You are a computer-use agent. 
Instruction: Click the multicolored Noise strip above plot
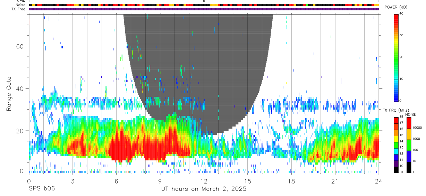coord(204,5)
